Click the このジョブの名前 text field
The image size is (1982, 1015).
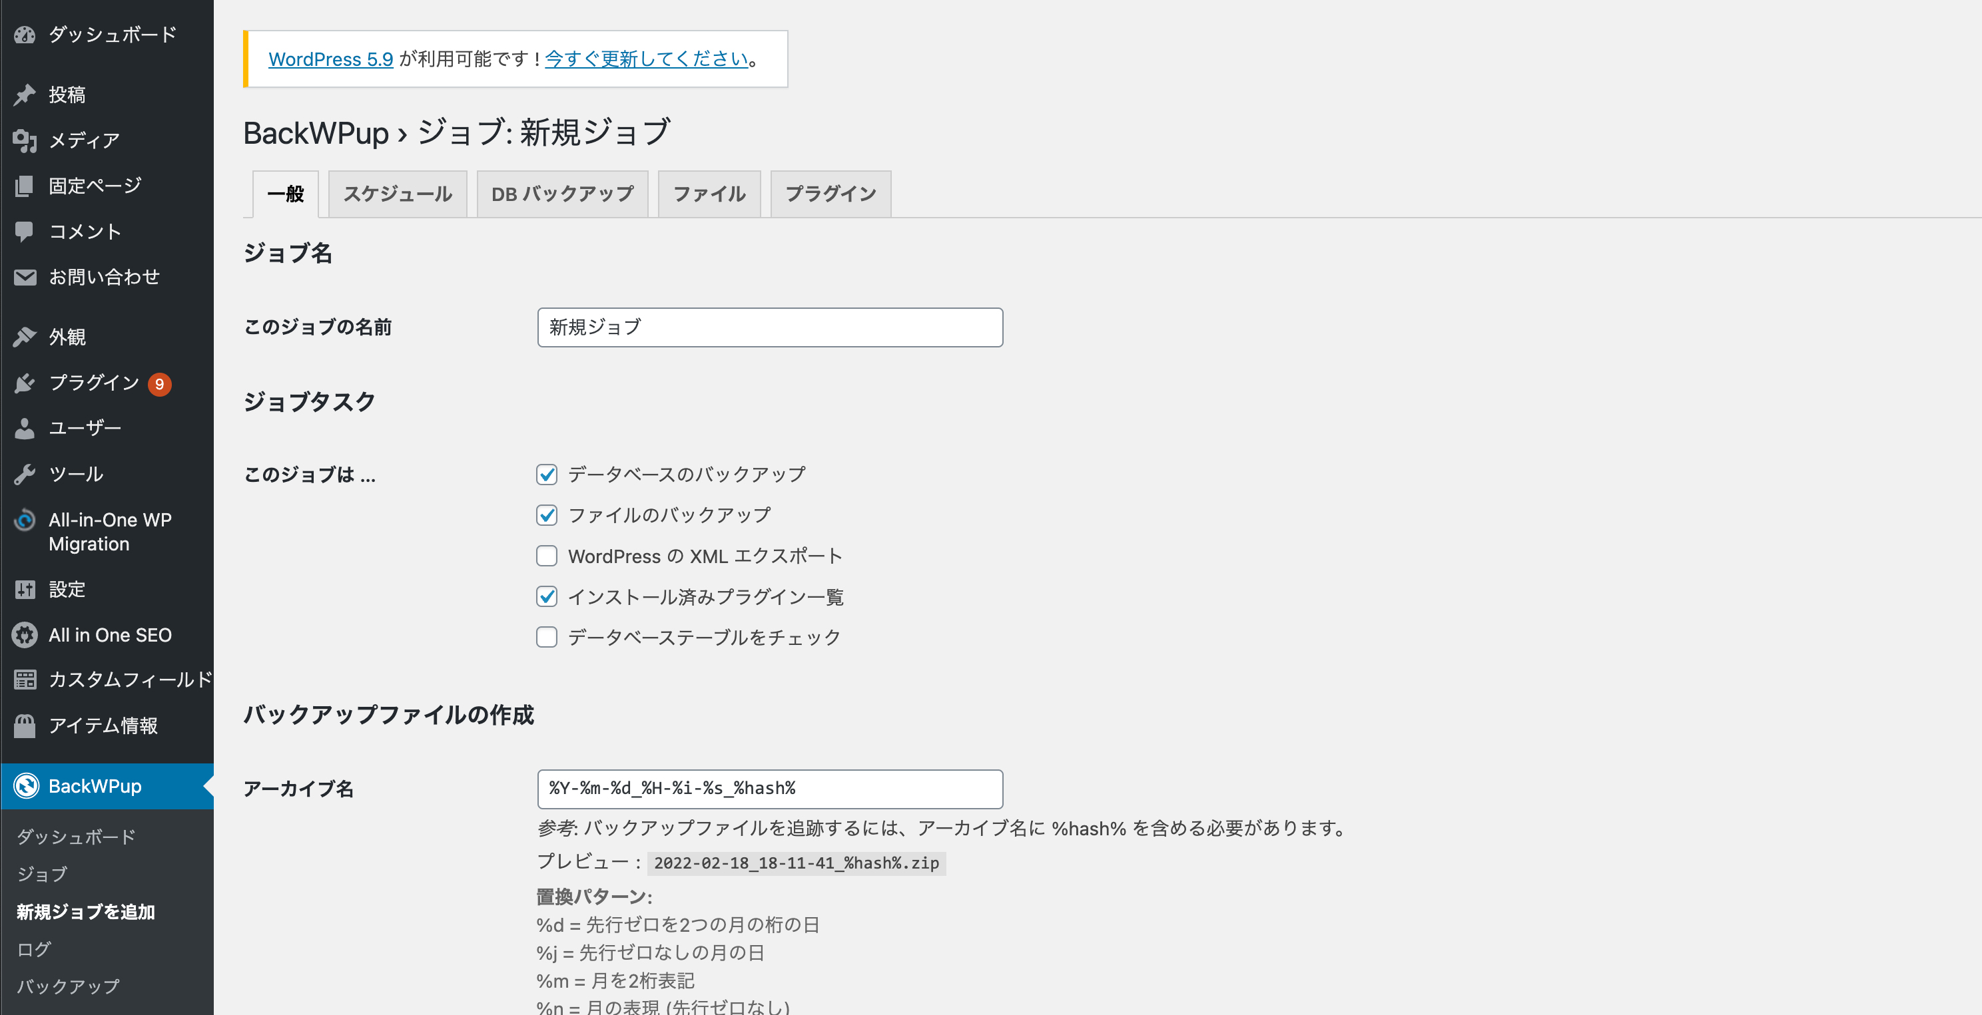[x=770, y=327]
